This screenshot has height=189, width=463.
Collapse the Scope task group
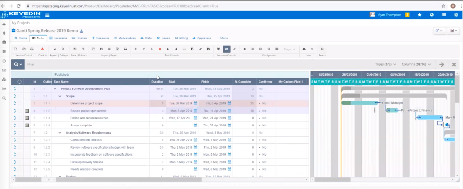click(x=60, y=96)
